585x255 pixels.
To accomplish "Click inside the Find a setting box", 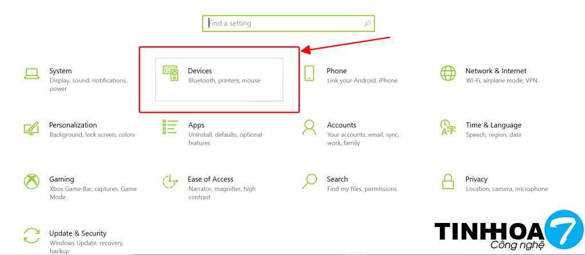I will coord(280,23).
